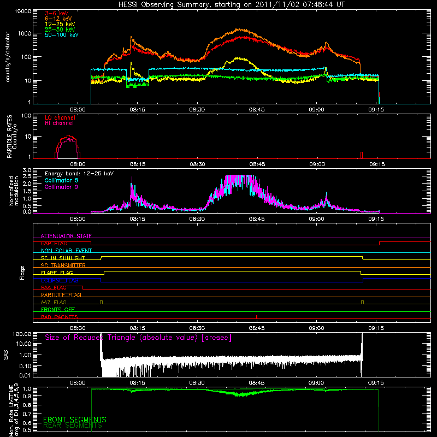Select the Collimator 8 legend label

pos(61,180)
